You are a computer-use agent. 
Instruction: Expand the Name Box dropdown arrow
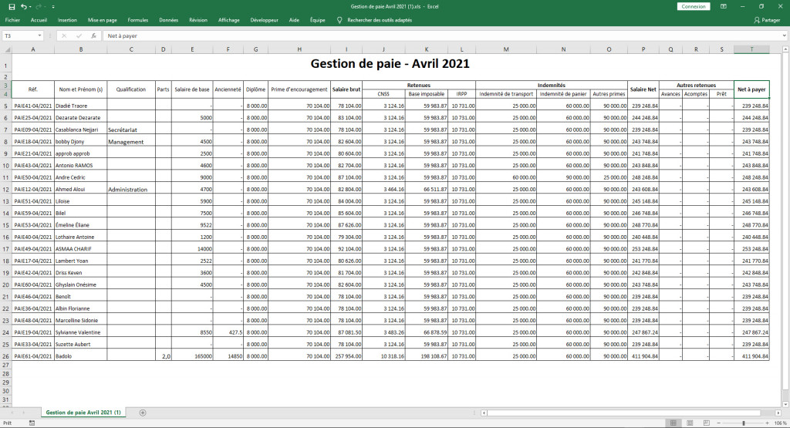coord(39,35)
